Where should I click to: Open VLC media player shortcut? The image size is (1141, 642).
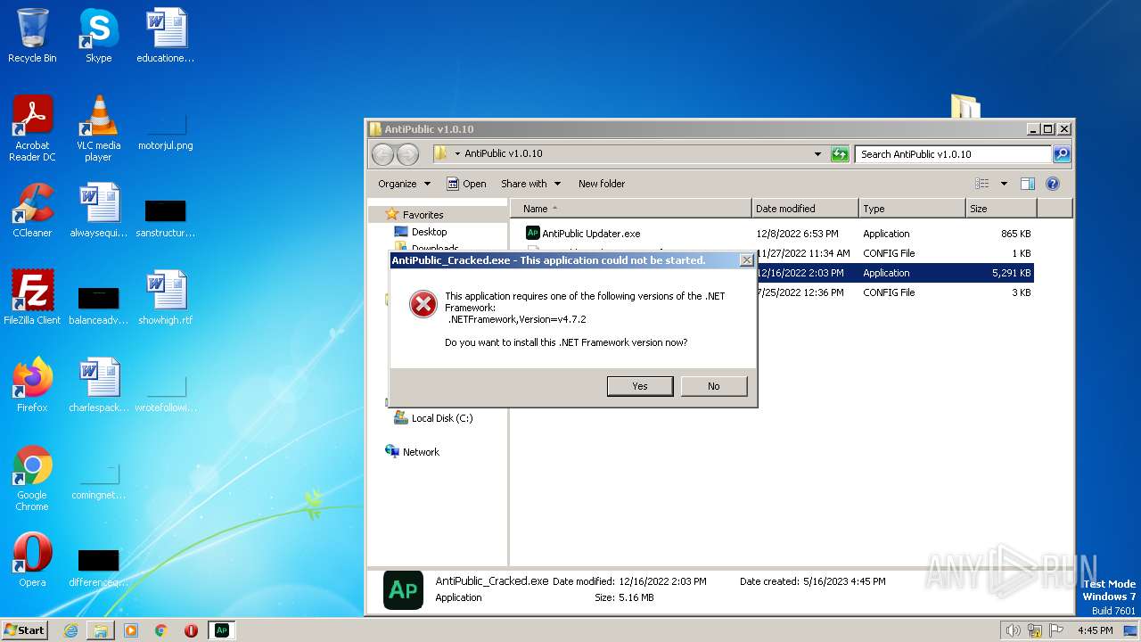(x=98, y=128)
